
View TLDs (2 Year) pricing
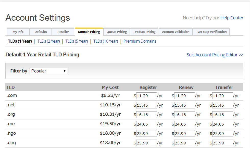[x=48, y=41]
